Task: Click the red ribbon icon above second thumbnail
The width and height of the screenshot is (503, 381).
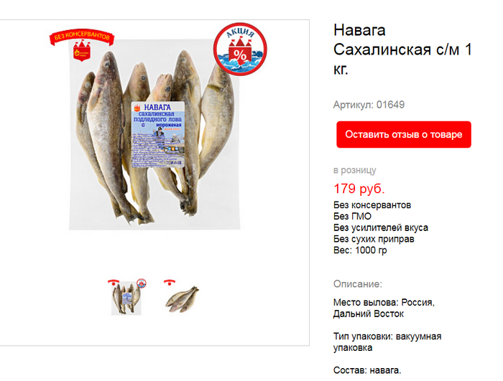Action: coord(170,282)
